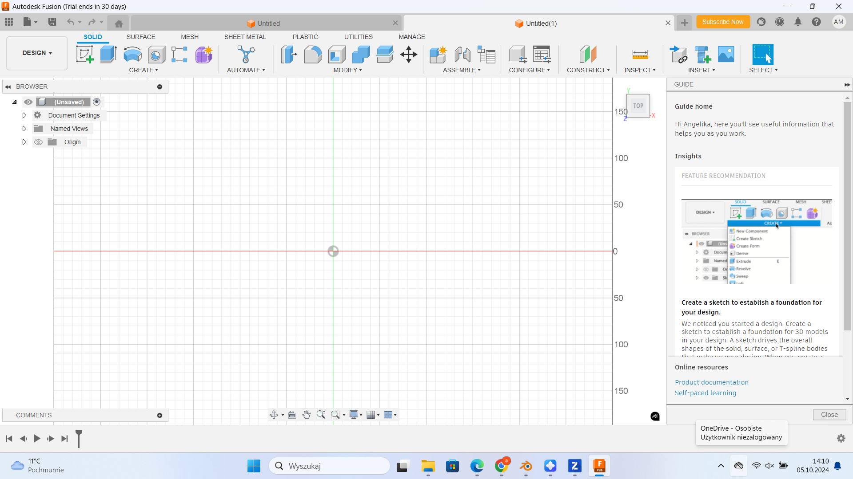
Task: Open Product documentation link
Action: (712, 382)
